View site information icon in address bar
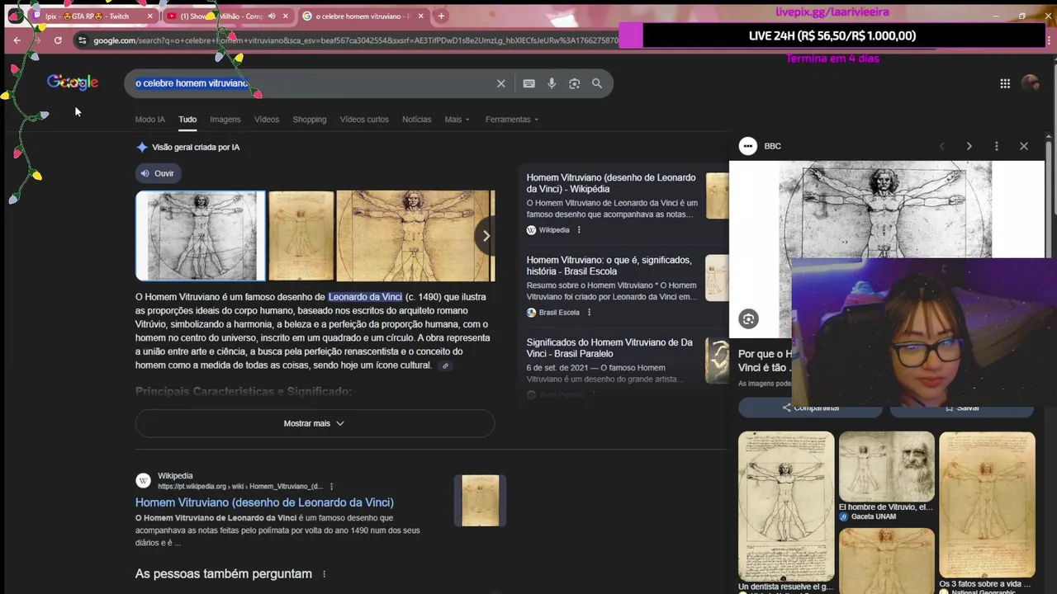Image resolution: width=1057 pixels, height=594 pixels. click(x=82, y=40)
